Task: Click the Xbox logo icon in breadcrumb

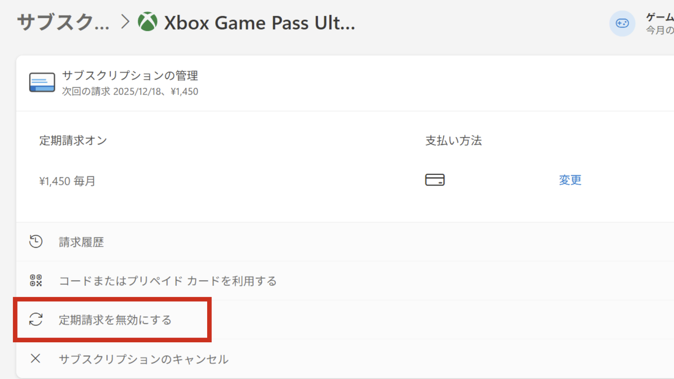Action: 147,22
